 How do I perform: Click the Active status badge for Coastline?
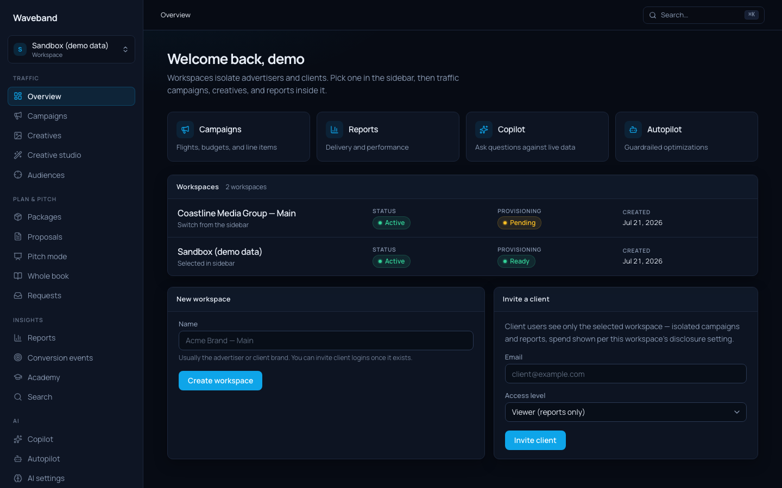[x=392, y=223]
